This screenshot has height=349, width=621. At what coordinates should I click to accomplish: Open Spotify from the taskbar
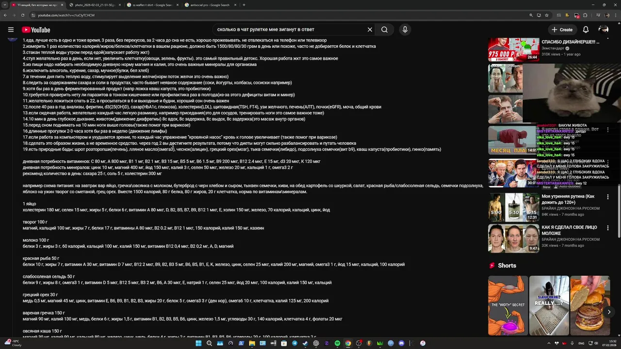point(337,343)
